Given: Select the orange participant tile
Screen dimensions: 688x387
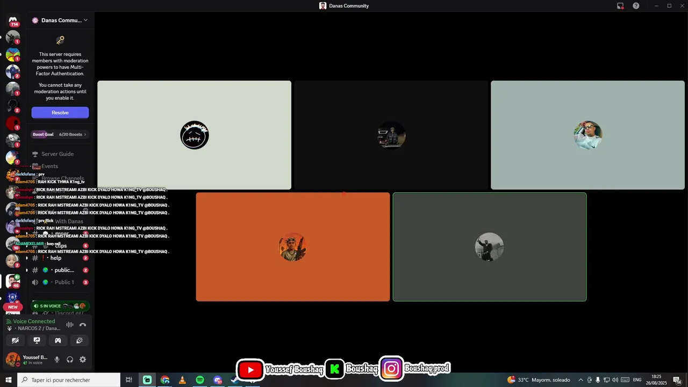Looking at the screenshot, I should [x=292, y=247].
